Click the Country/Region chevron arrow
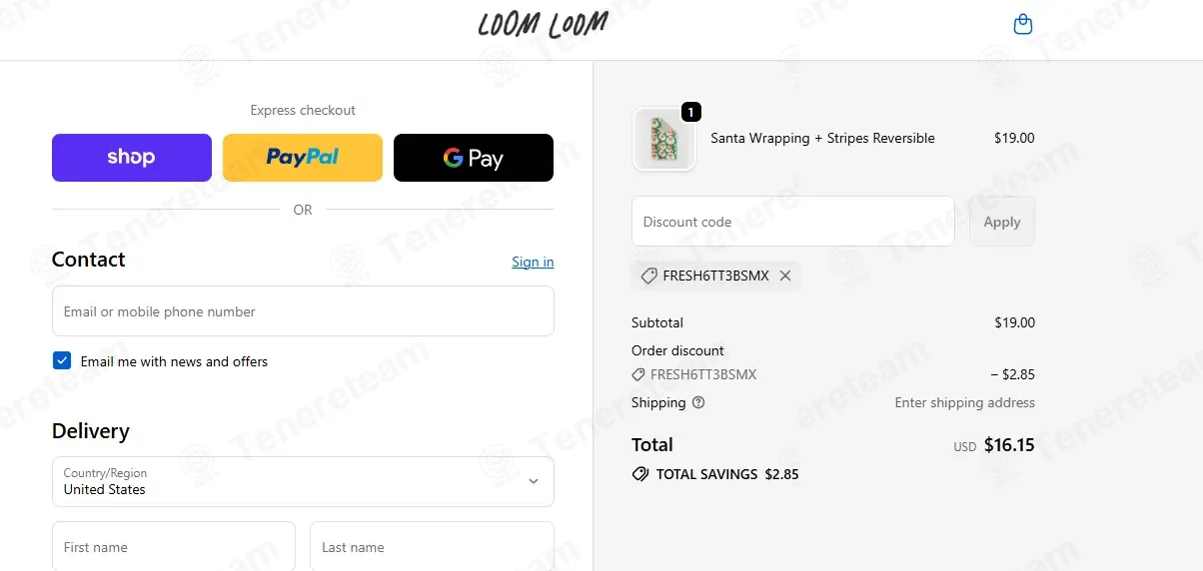The width and height of the screenshot is (1203, 571). [x=534, y=481]
